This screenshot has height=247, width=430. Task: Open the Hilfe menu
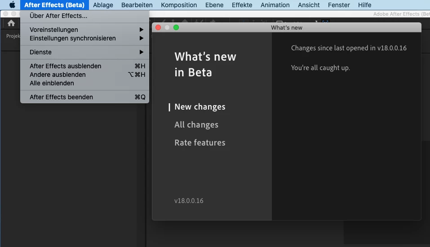click(364, 5)
